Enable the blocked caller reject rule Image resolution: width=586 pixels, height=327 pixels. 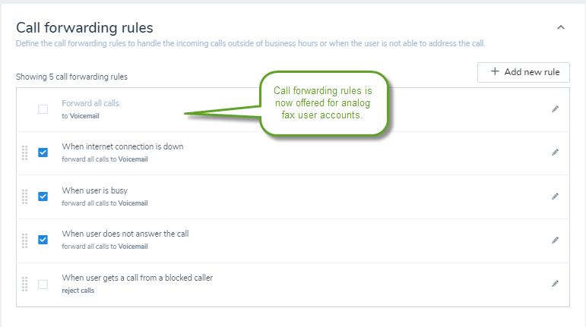(x=43, y=285)
